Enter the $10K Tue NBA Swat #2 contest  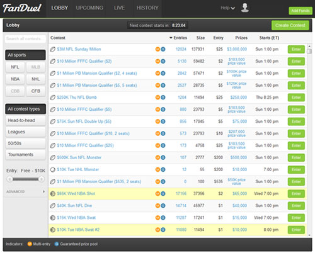coord(296,230)
